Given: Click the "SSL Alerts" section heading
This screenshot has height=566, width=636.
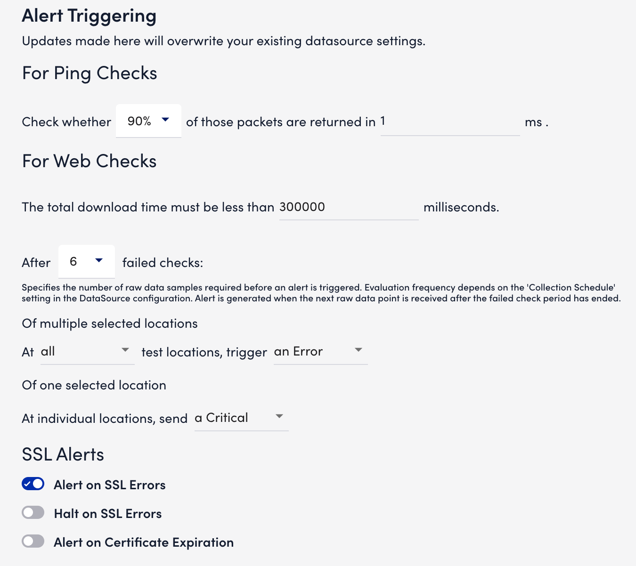Looking at the screenshot, I should (x=63, y=454).
